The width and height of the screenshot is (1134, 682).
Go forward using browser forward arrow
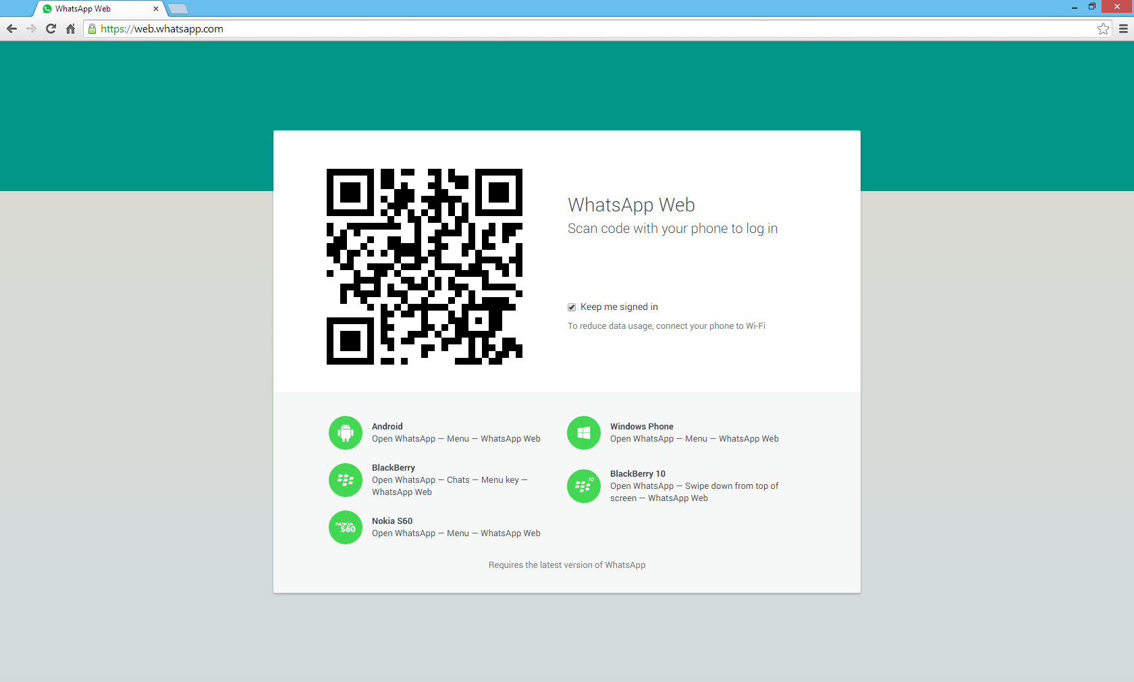click(31, 28)
